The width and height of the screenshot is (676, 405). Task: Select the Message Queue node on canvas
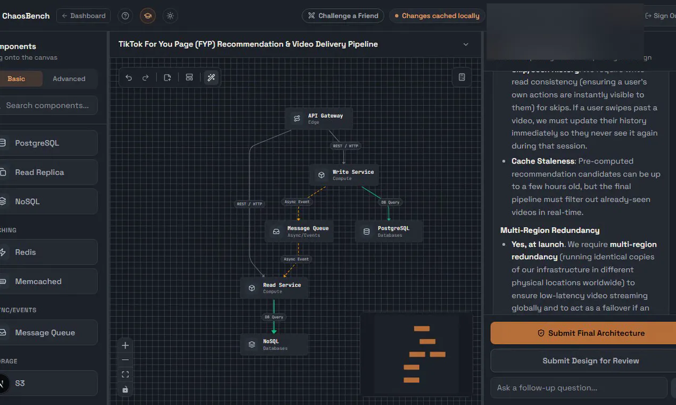(x=299, y=231)
